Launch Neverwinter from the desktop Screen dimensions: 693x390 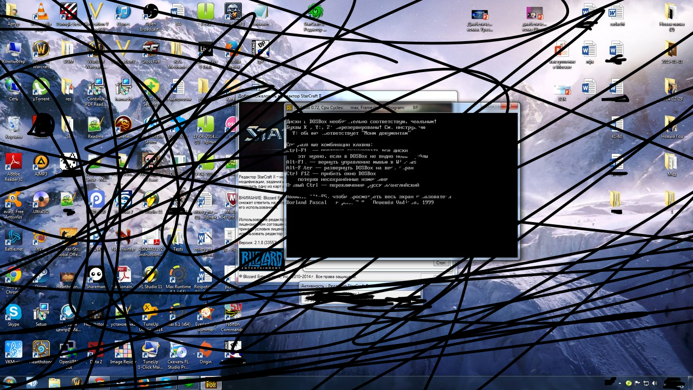tap(123, 240)
